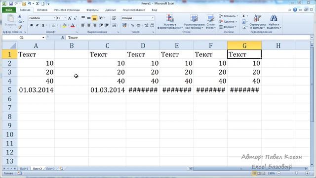The height and width of the screenshot is (178, 316).
Task: Open the Cambria font name dropdown
Action: pos(54,18)
